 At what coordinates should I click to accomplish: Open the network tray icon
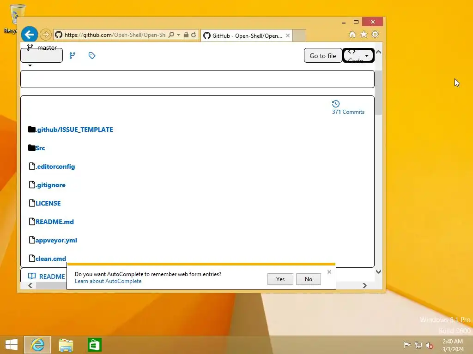point(418,345)
